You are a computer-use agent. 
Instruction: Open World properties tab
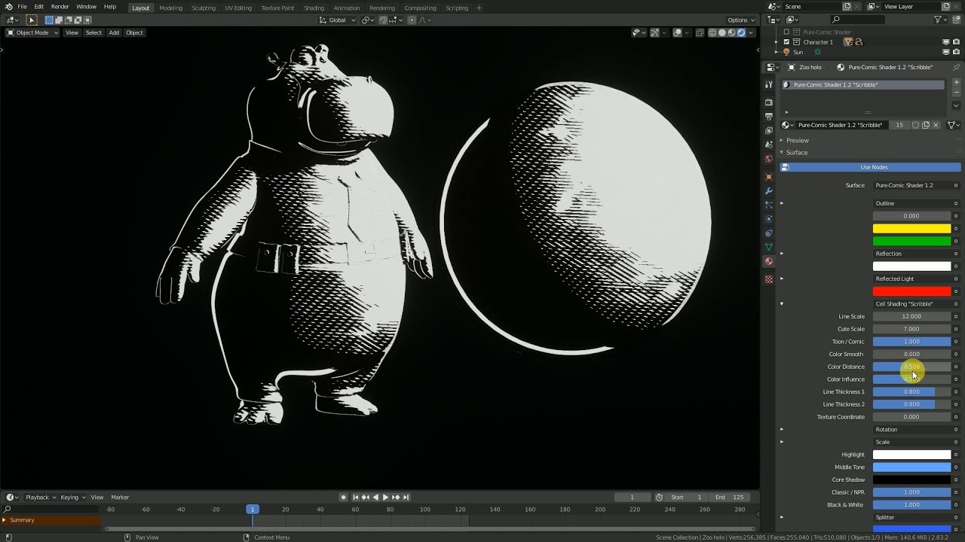point(769,159)
